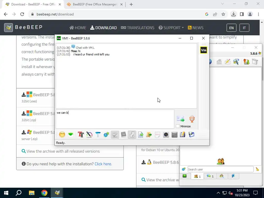Open the DOWNLOAD nav item
264x198 pixels.
(x=104, y=28)
